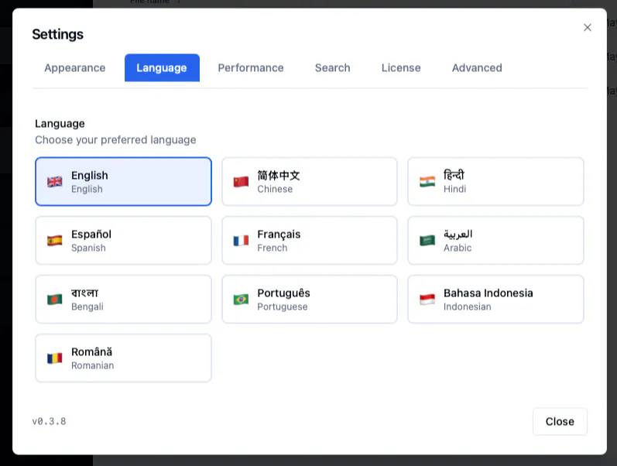Click the France flag icon
This screenshot has height=466, width=617.
pyautogui.click(x=241, y=241)
